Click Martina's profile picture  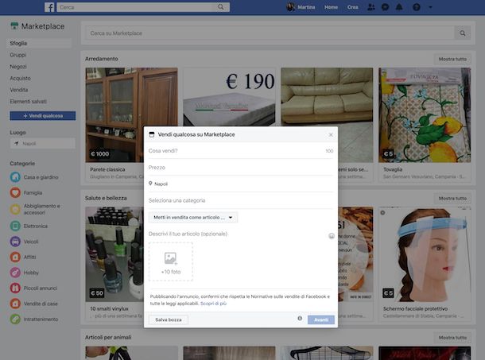tap(290, 7)
